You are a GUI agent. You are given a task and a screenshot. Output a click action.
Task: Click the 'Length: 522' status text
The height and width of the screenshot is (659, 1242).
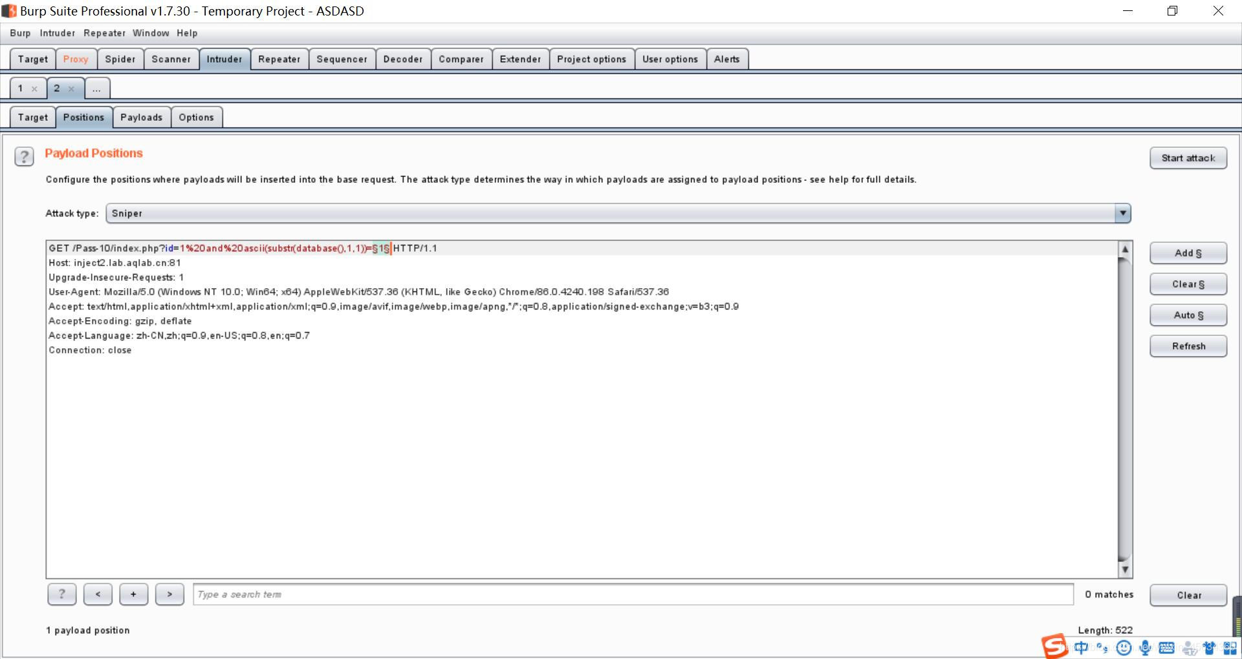pyautogui.click(x=1106, y=631)
